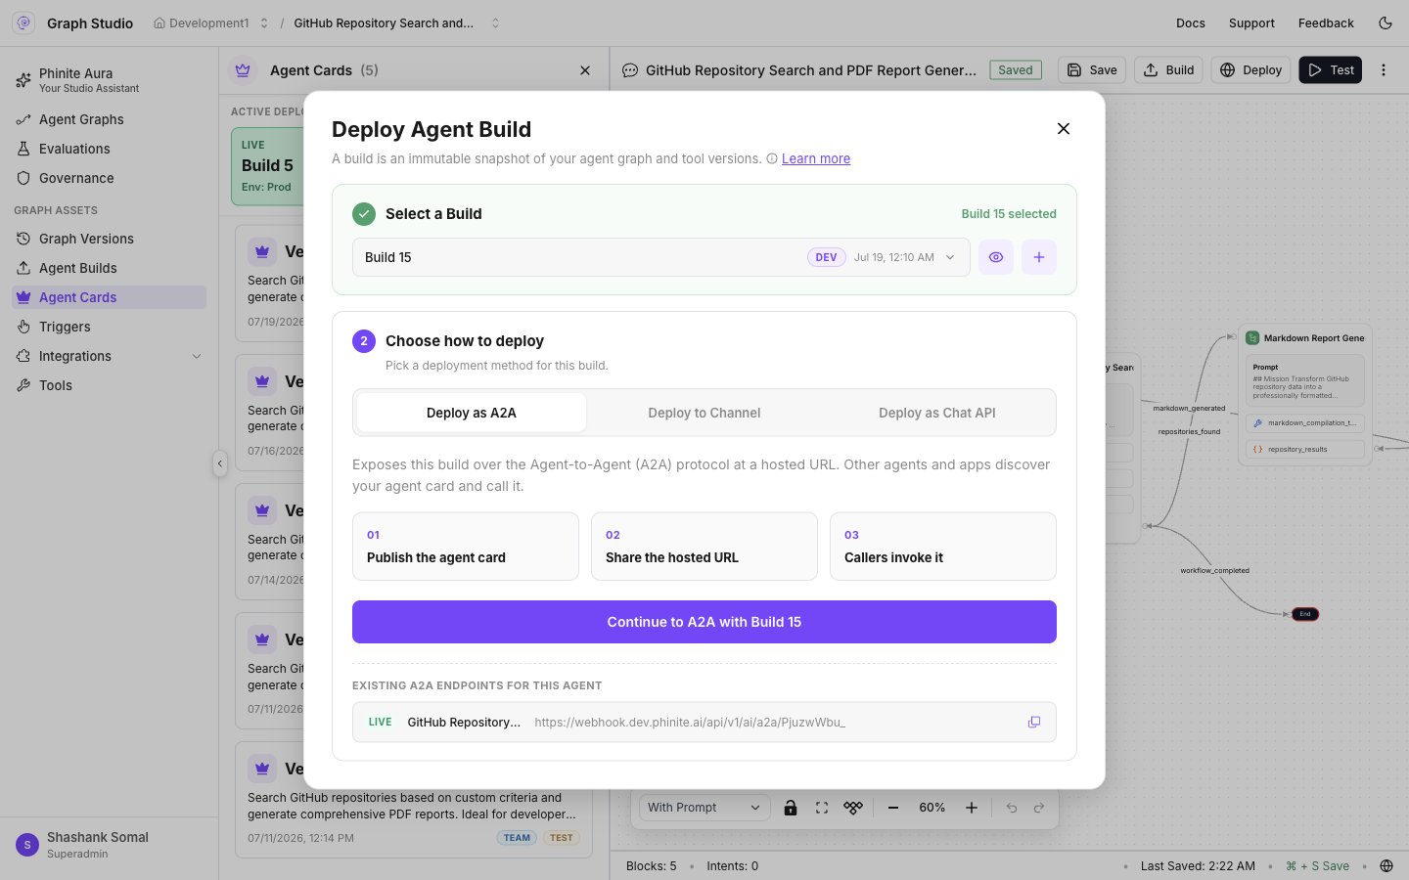Open Agent Graphs in sidebar
The height and width of the screenshot is (880, 1409).
[109, 119]
